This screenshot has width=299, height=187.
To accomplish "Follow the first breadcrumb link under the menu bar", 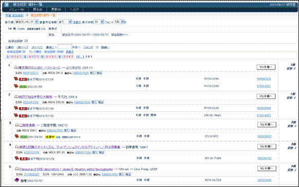I will click(x=14, y=15).
